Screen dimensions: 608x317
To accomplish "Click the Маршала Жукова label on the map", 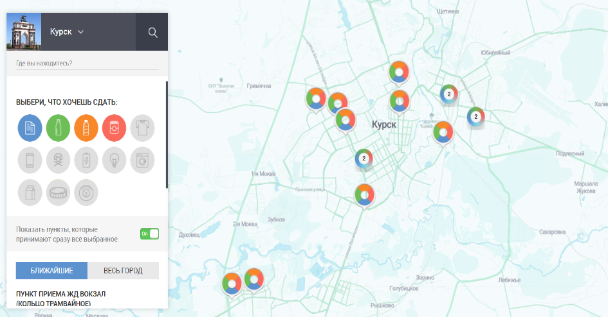I will tap(586, 187).
